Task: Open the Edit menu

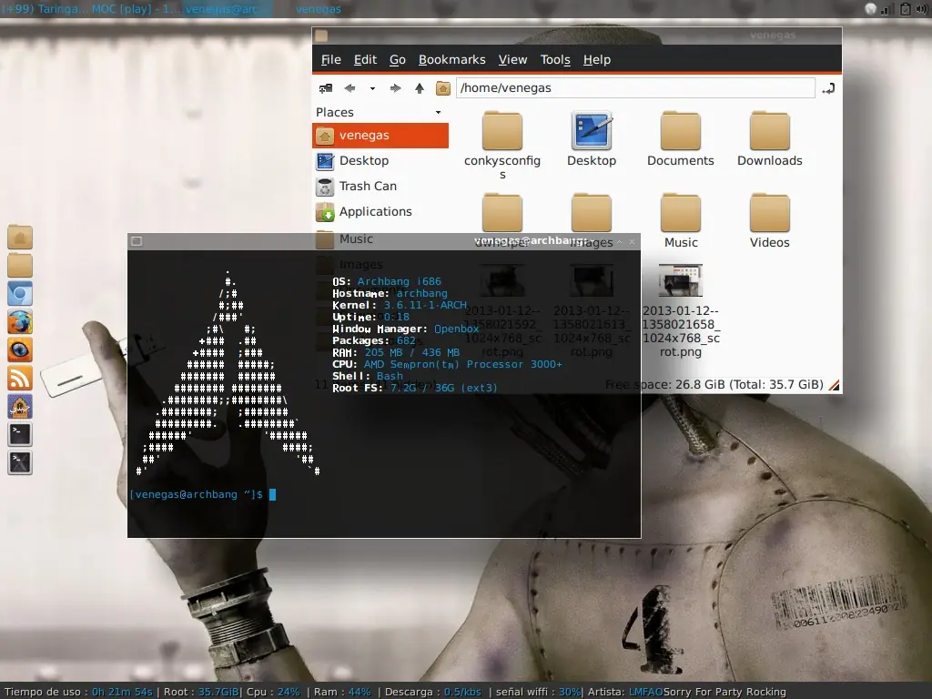Action: tap(365, 59)
